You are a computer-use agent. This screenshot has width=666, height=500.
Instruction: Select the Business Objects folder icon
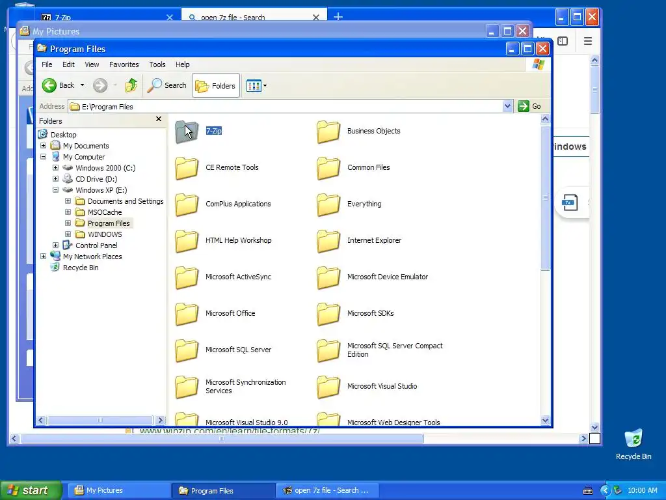[328, 132]
